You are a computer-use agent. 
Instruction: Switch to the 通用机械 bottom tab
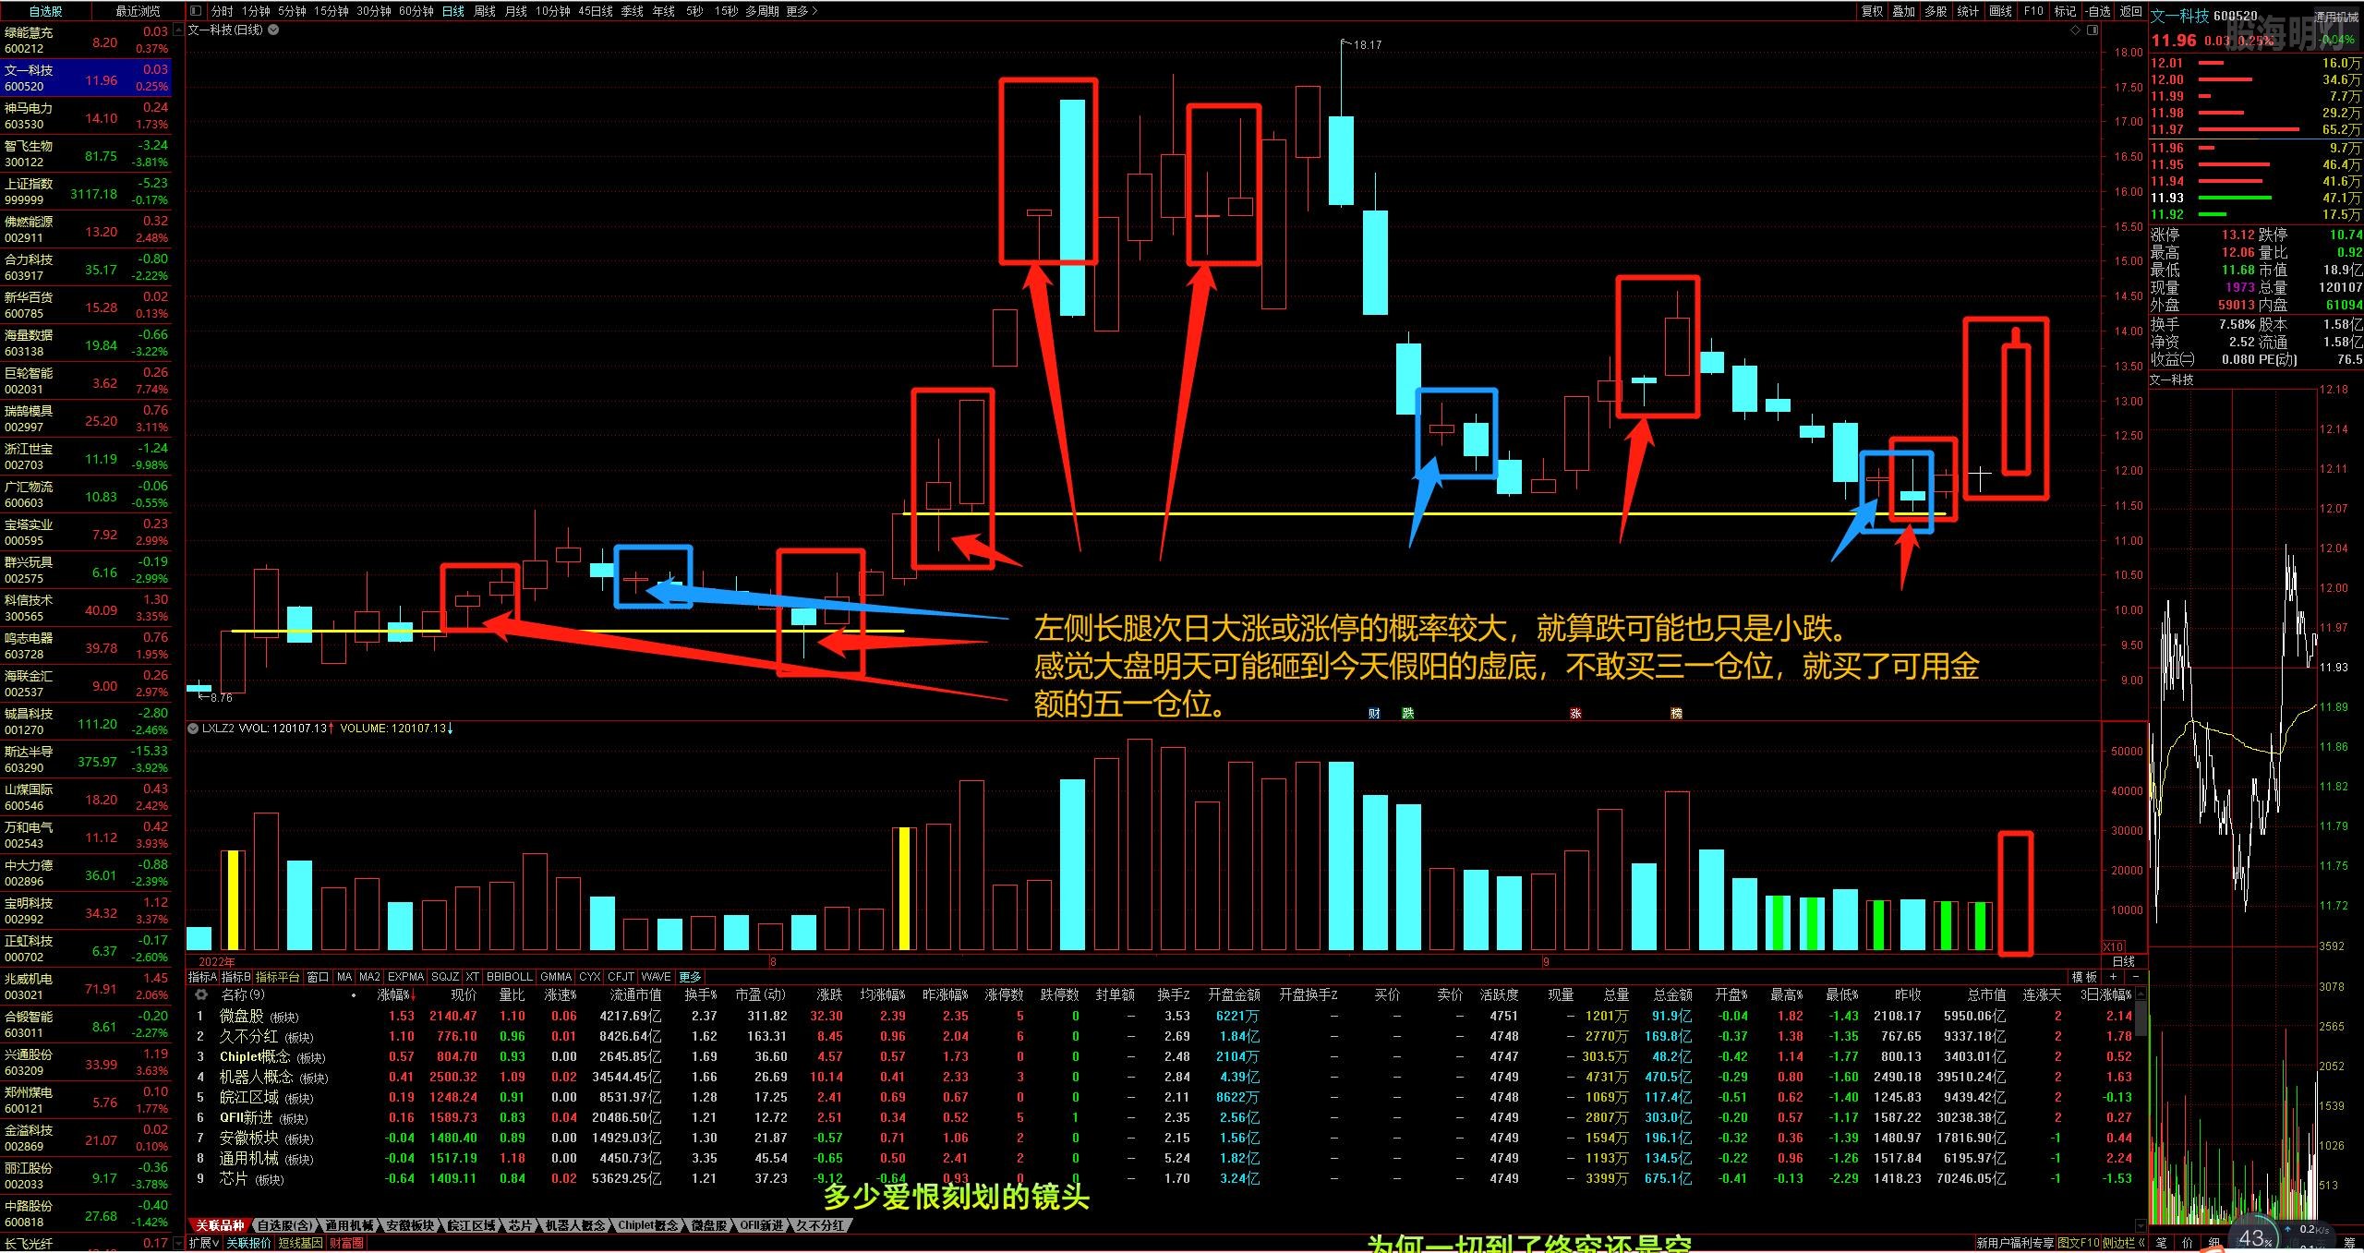click(x=349, y=1225)
